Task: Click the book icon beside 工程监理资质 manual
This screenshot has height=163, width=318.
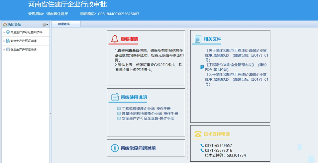Action: click(119, 109)
